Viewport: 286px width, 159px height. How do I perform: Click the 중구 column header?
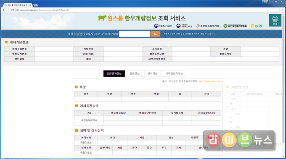click(149, 148)
